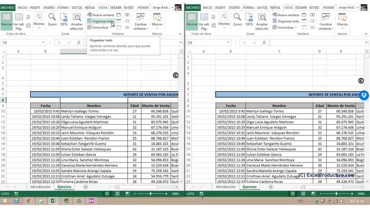Switch to INICIO tab in left window
Screen dimensions: 370x208
click(x=22, y=8)
